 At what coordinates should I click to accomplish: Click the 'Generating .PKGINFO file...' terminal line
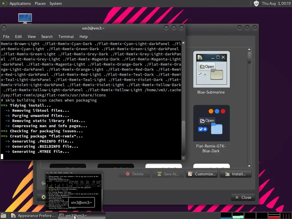43,141
